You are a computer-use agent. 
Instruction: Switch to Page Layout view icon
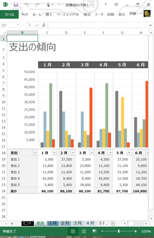[x=84, y=231]
